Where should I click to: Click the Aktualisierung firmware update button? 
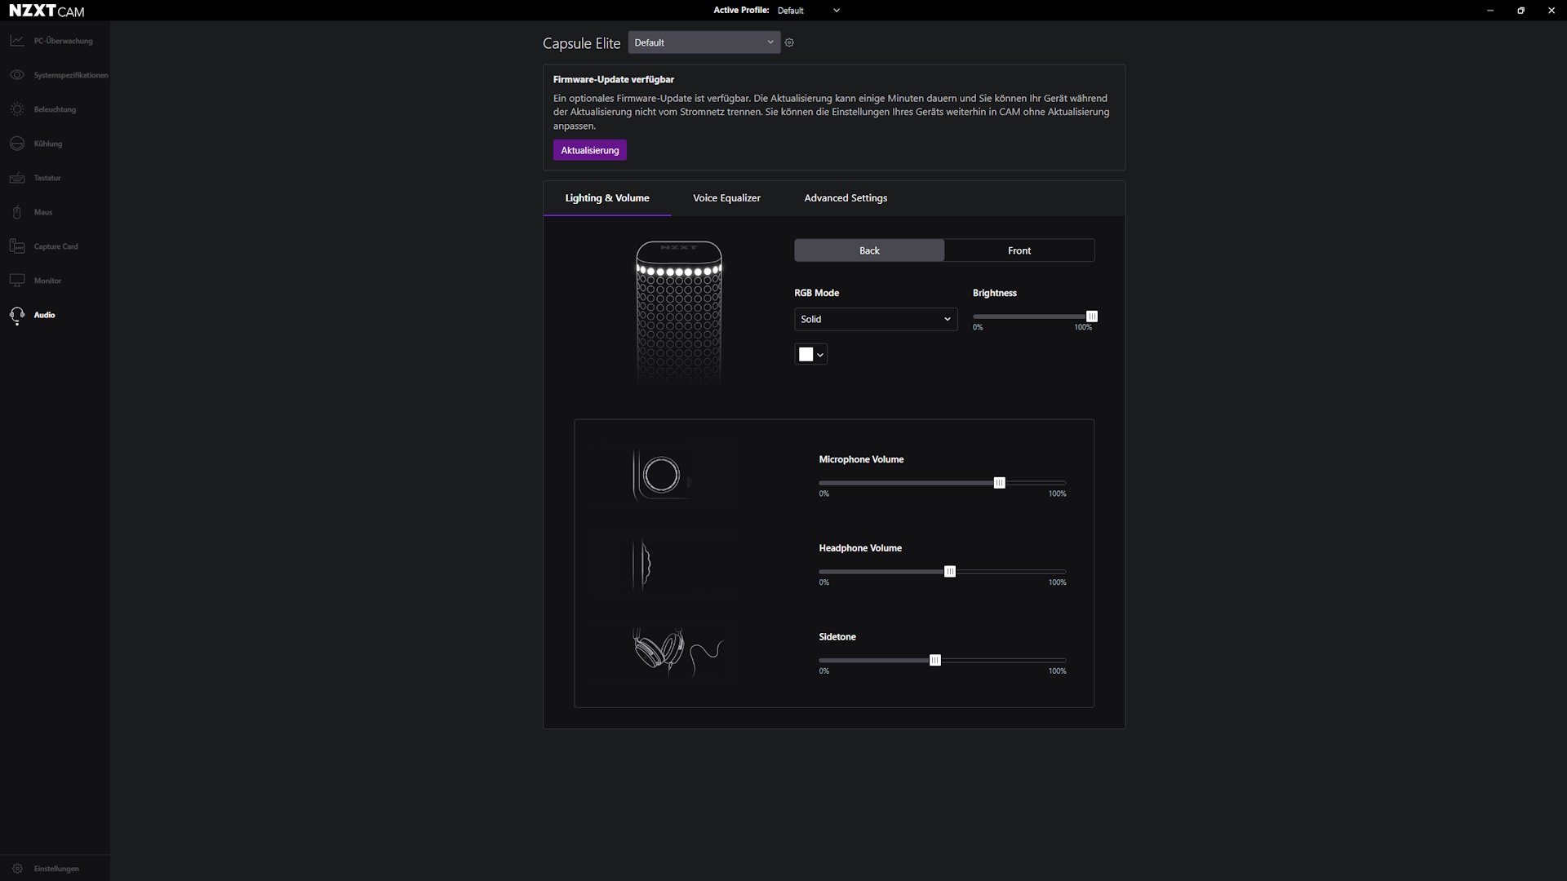[590, 149]
